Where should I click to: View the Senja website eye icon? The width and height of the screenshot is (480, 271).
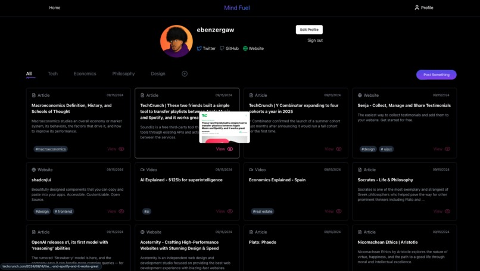point(448,149)
